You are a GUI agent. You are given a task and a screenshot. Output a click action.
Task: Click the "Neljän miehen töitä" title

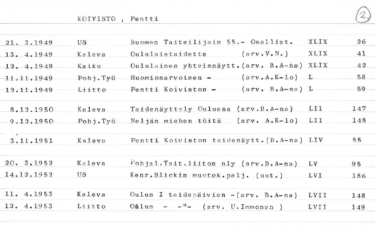click(175, 121)
